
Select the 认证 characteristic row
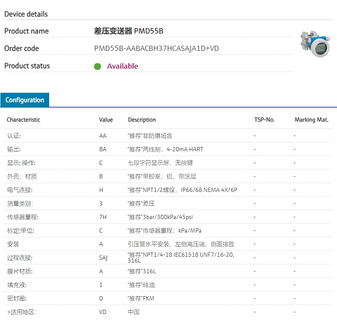point(167,136)
